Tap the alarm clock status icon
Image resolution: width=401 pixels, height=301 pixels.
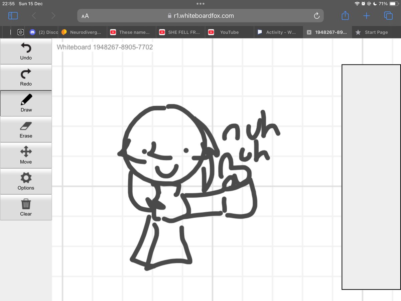363,4
